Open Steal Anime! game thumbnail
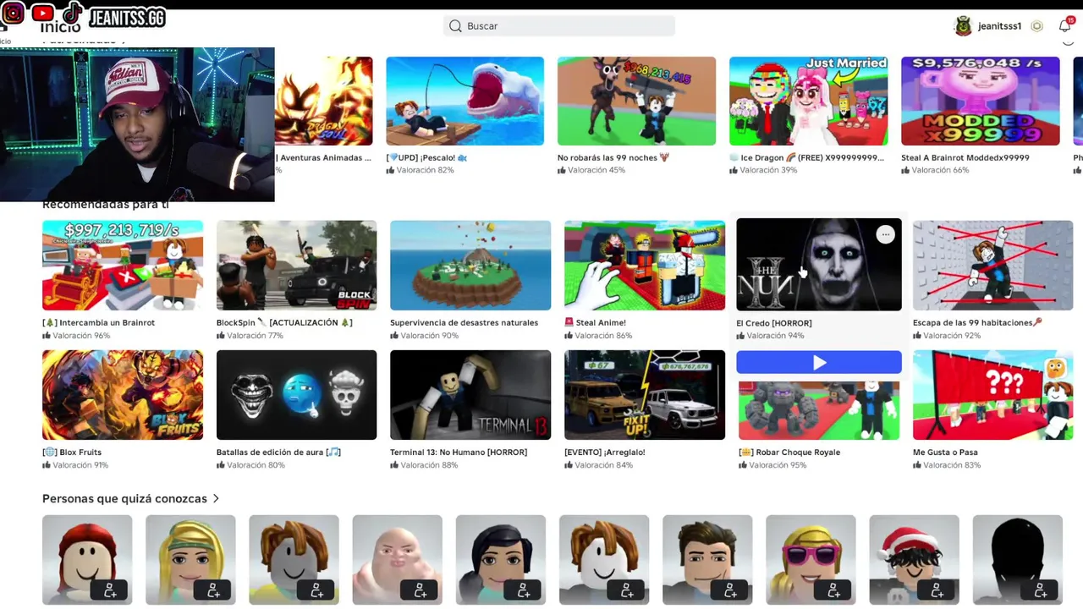1083x609 pixels. click(x=645, y=266)
